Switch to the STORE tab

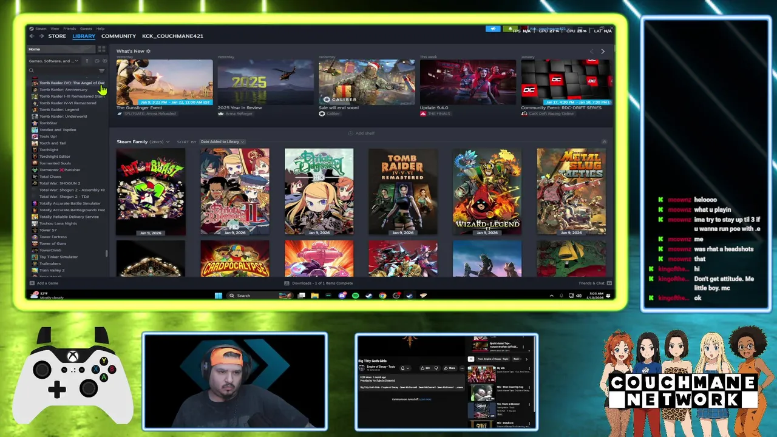click(x=57, y=36)
